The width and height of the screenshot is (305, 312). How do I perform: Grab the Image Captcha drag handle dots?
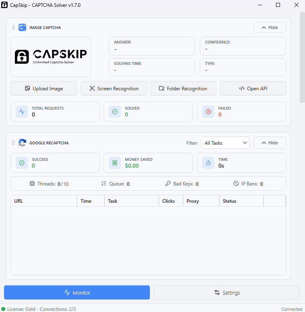[x=13, y=27]
